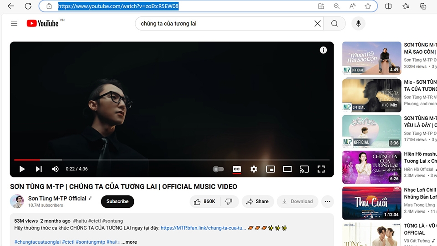
Task: Click the 53M views text
Action: point(26,221)
